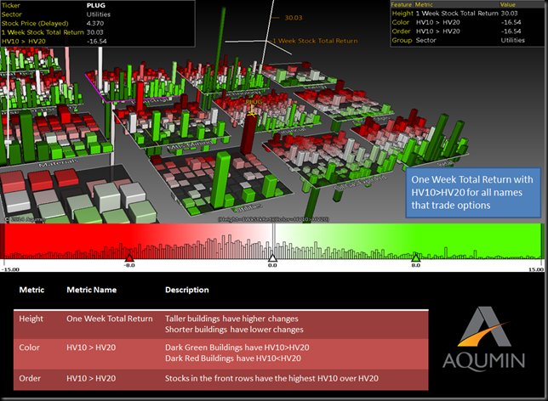The image size is (548, 401).
Task: Click the Stocks in the front rows description
Action: (x=271, y=378)
